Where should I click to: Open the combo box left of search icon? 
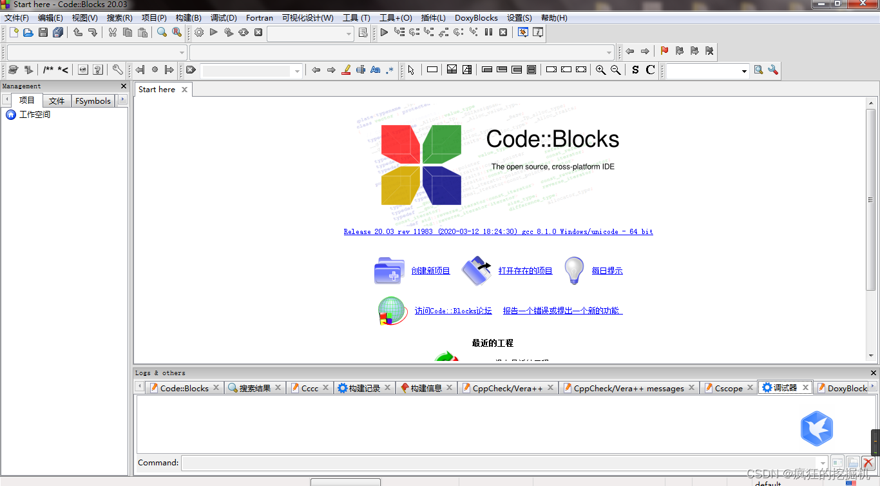707,70
